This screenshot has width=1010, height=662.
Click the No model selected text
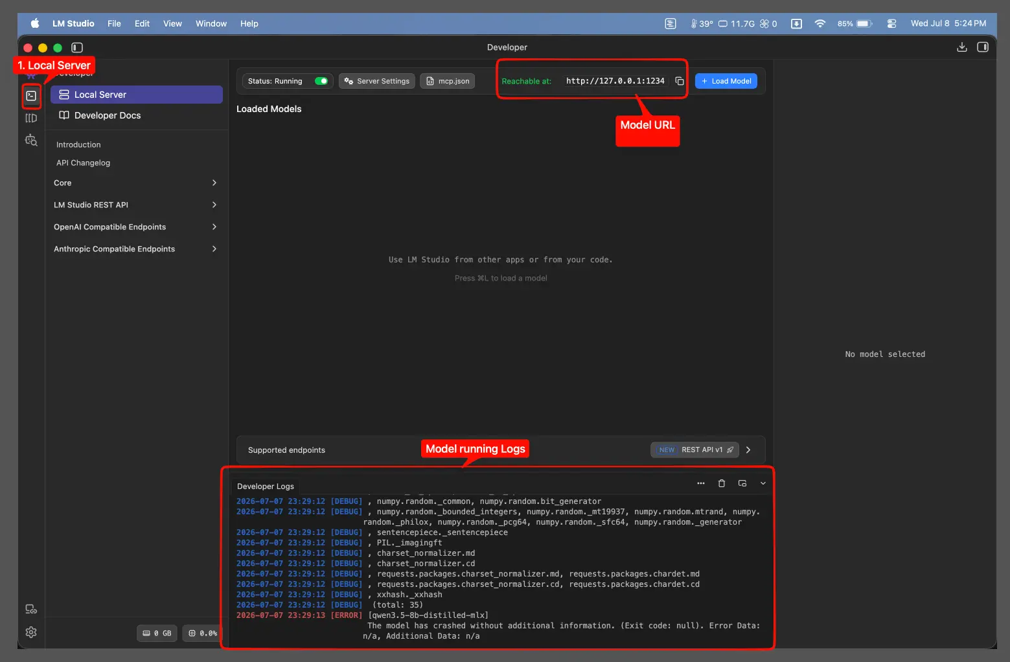click(x=885, y=354)
